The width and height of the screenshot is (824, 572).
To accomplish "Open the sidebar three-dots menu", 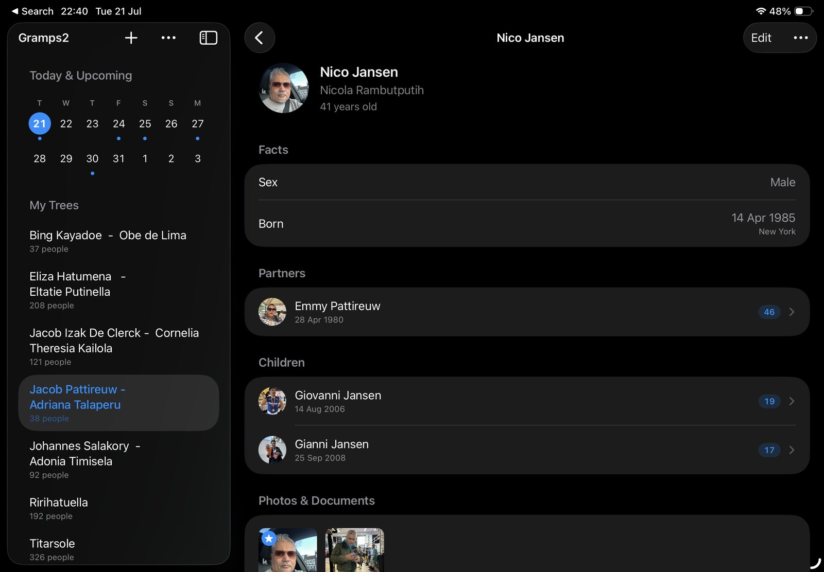I will (x=168, y=38).
